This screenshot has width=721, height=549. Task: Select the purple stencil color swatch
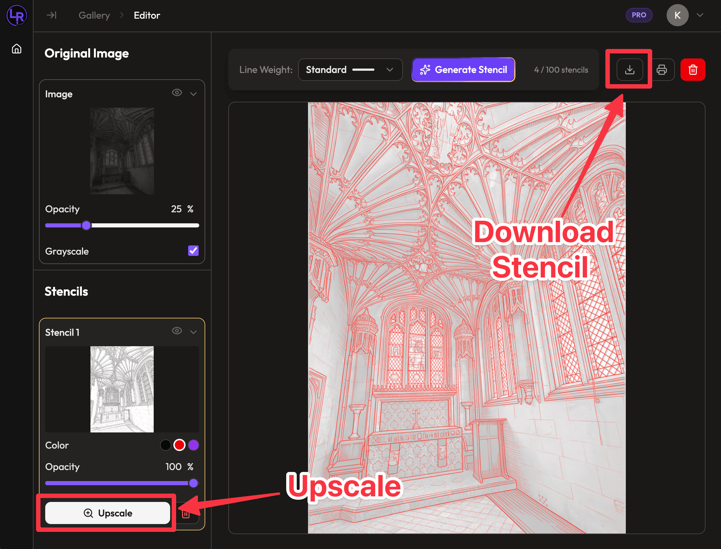click(x=194, y=445)
